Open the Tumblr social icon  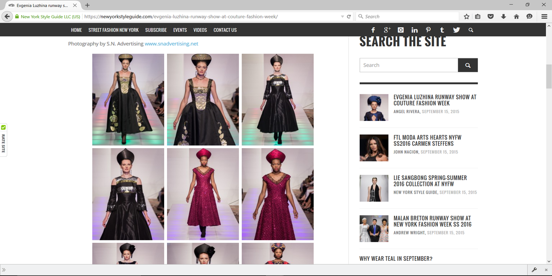tap(442, 30)
